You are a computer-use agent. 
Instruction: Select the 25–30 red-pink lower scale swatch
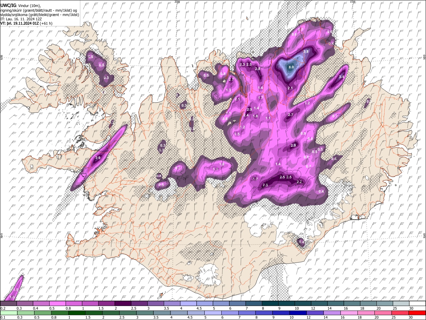pyautogui.click(x=400, y=313)
